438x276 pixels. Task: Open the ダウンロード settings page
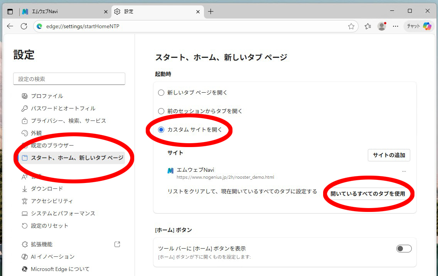[x=46, y=188]
